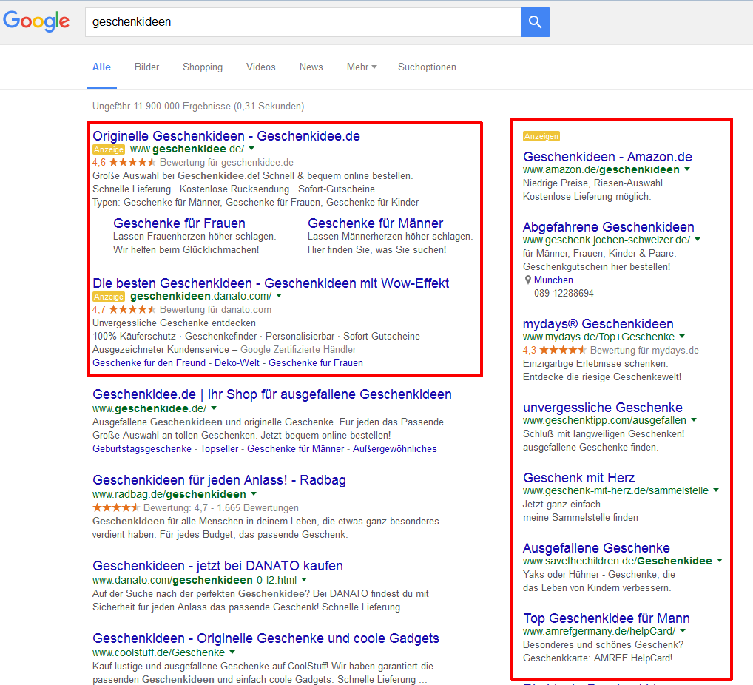Open arrow beside www.savethechildren.de/Geschenkidee

[720, 560]
